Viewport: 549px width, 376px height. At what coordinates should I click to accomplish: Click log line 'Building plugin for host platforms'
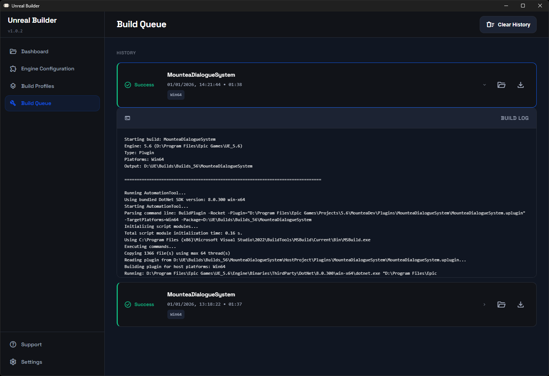pos(175,267)
